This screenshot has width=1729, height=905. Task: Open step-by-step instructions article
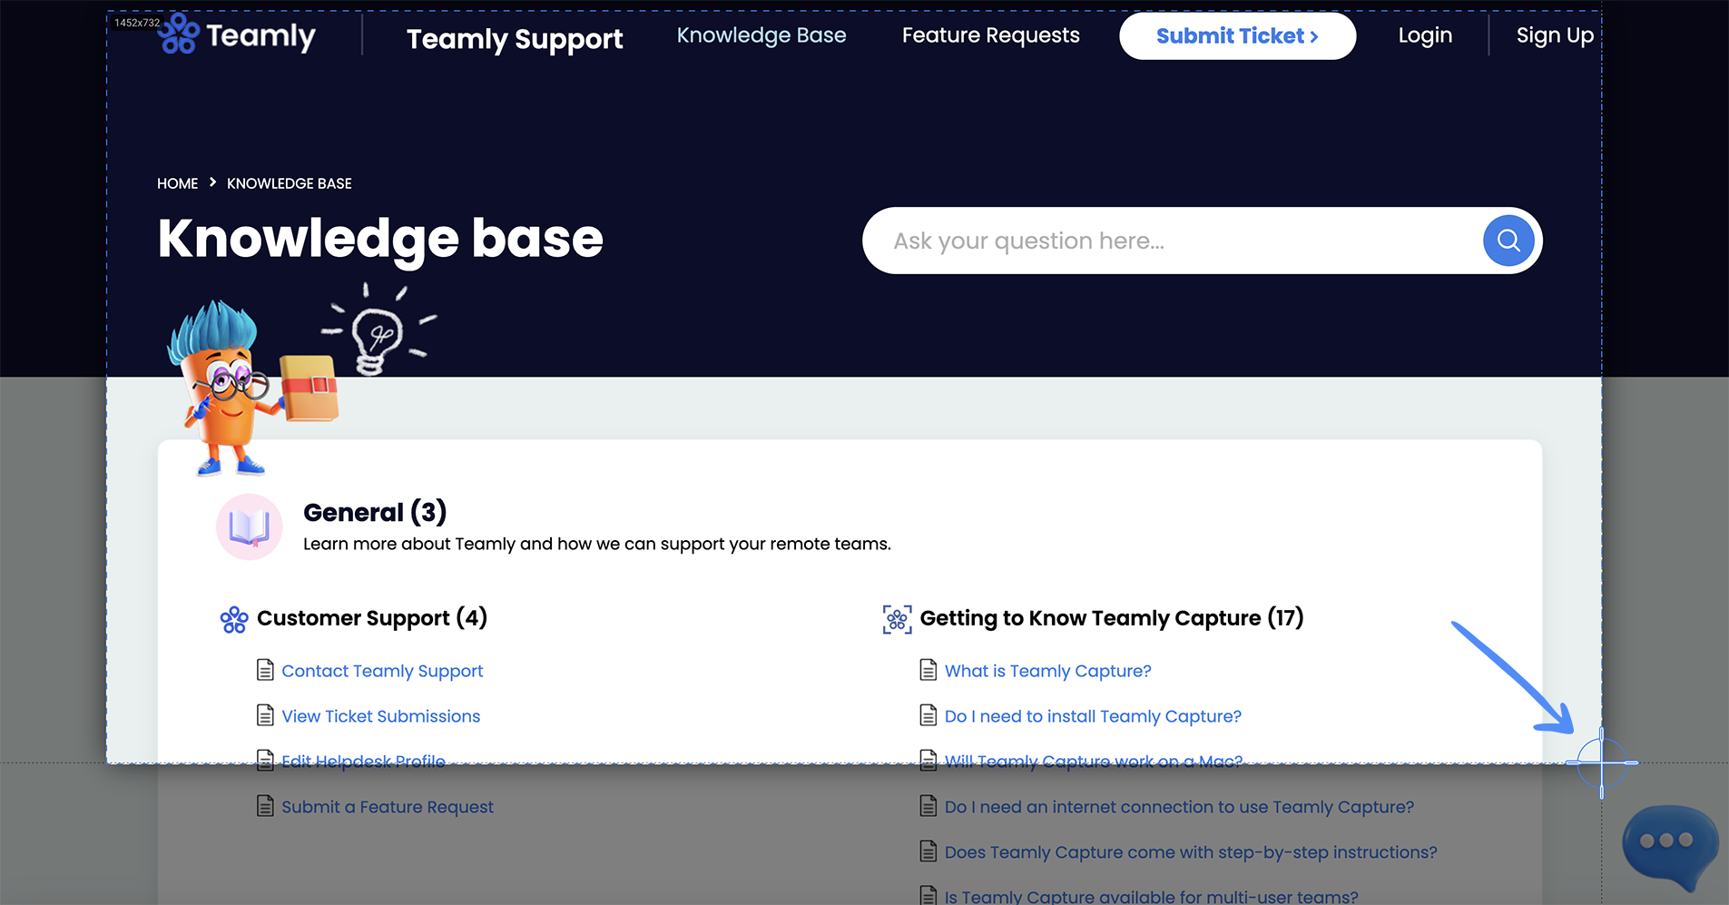[x=1191, y=852]
